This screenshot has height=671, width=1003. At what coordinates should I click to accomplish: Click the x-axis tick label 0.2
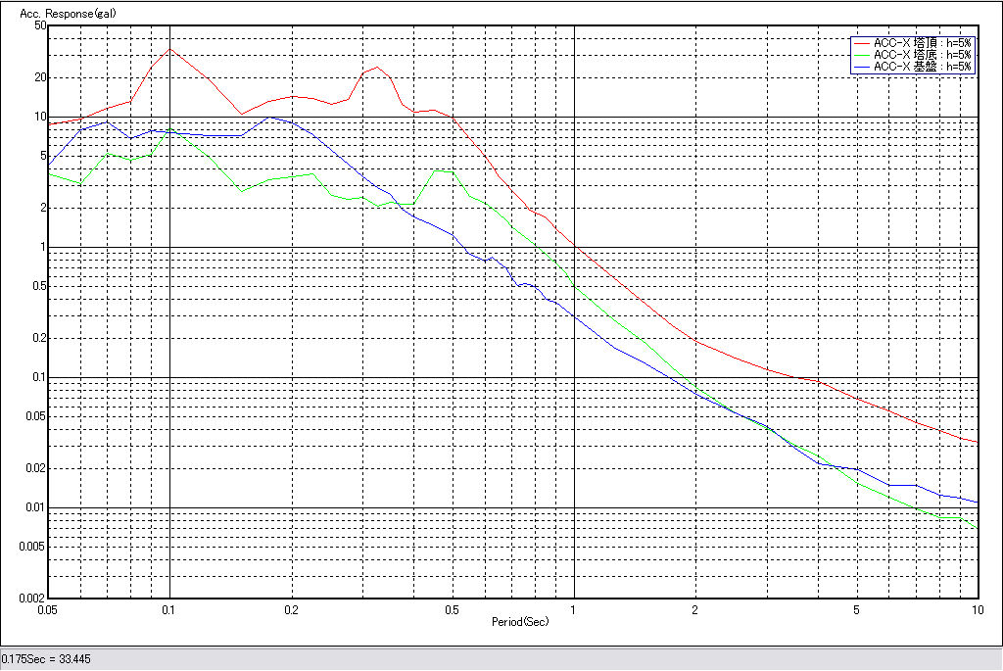[291, 609]
